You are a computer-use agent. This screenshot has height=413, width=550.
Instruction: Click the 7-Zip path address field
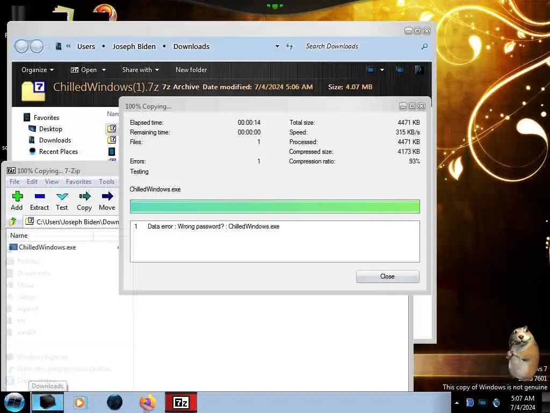[73, 222]
